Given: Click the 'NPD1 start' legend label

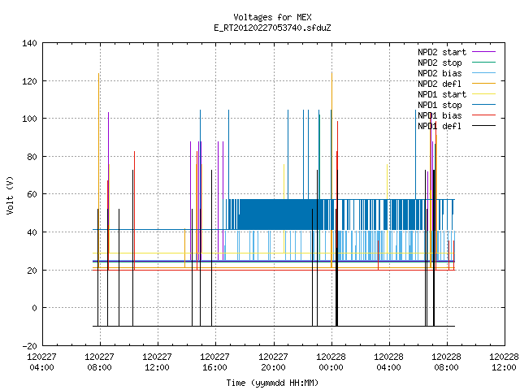Looking at the screenshot, I should click(442, 94).
